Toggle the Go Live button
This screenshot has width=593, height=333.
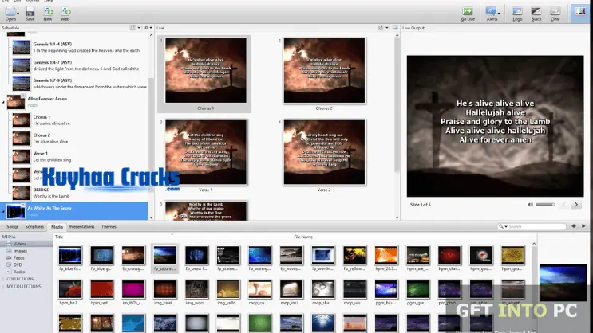(468, 13)
